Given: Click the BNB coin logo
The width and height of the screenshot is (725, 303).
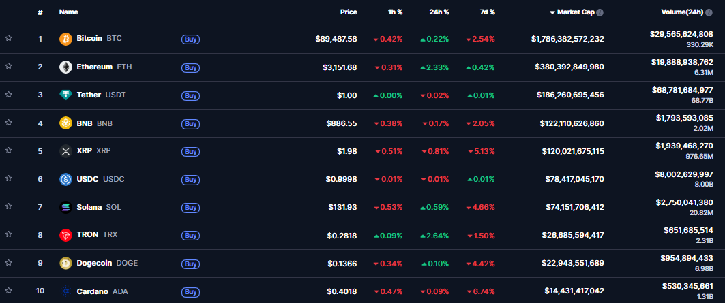Looking at the screenshot, I should [x=65, y=123].
